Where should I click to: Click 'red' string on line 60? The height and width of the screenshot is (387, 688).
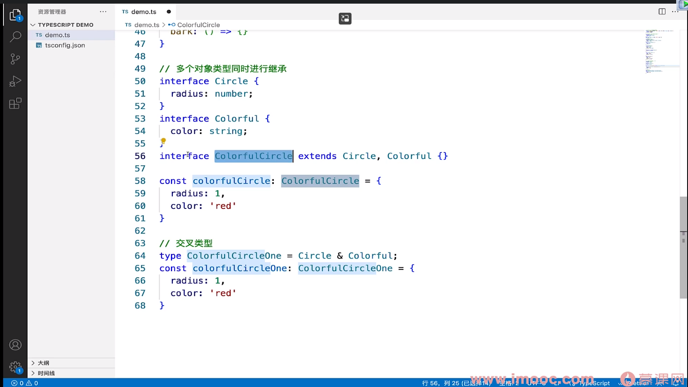click(x=223, y=206)
